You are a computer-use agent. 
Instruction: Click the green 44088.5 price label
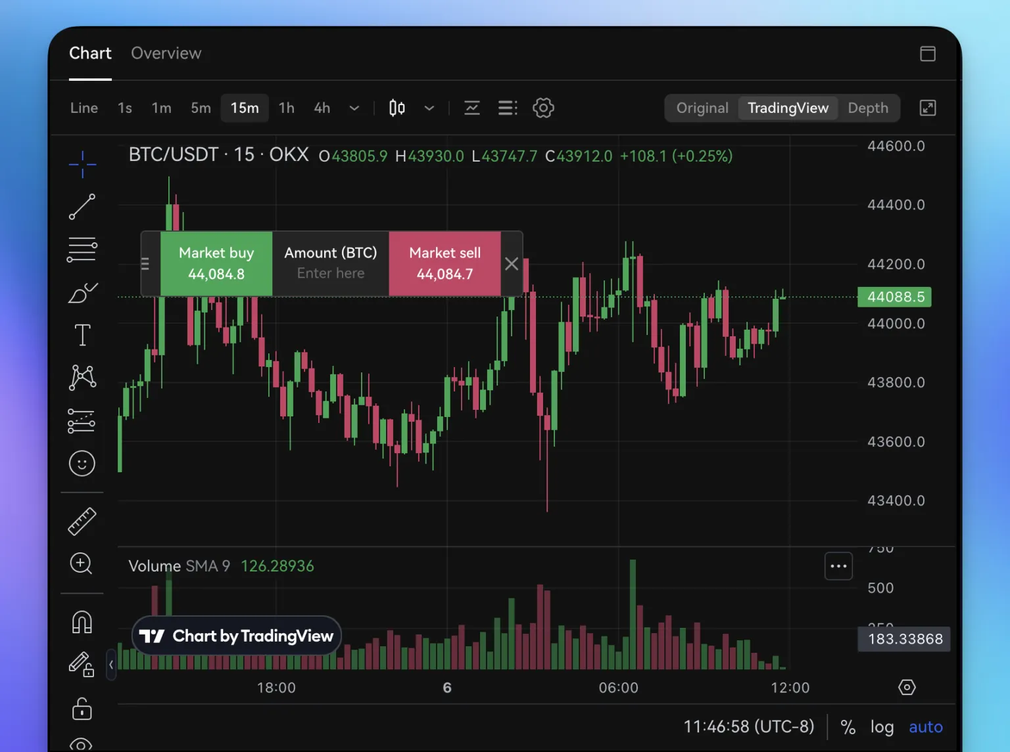pyautogui.click(x=895, y=297)
